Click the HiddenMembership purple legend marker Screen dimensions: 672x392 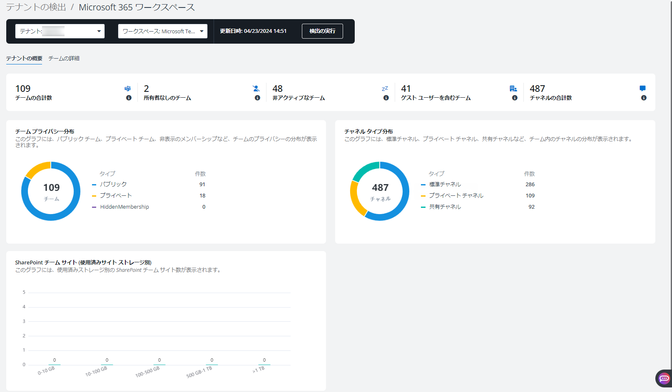pyautogui.click(x=94, y=207)
